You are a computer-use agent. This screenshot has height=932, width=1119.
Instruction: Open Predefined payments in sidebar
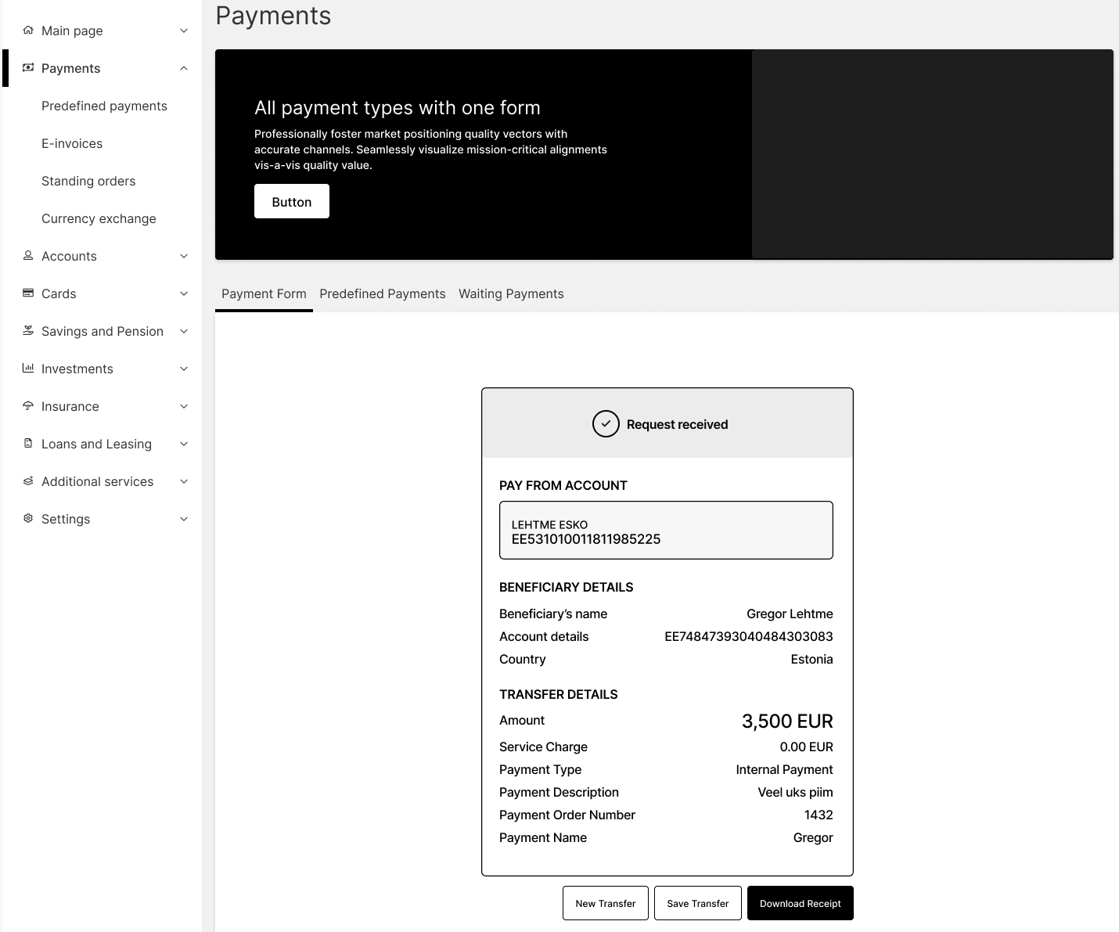(x=104, y=106)
